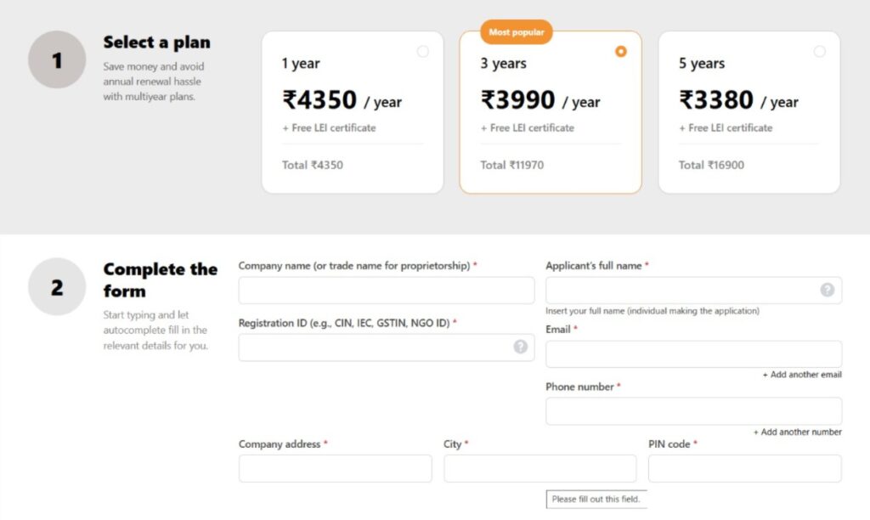
Task: Click the Most popular badge
Action: pyautogui.click(x=516, y=31)
